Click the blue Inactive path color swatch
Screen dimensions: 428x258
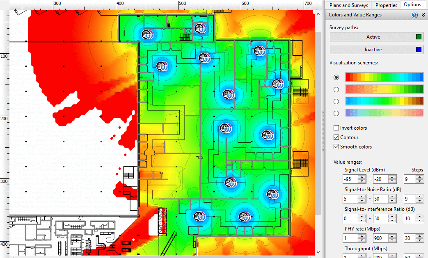point(419,50)
